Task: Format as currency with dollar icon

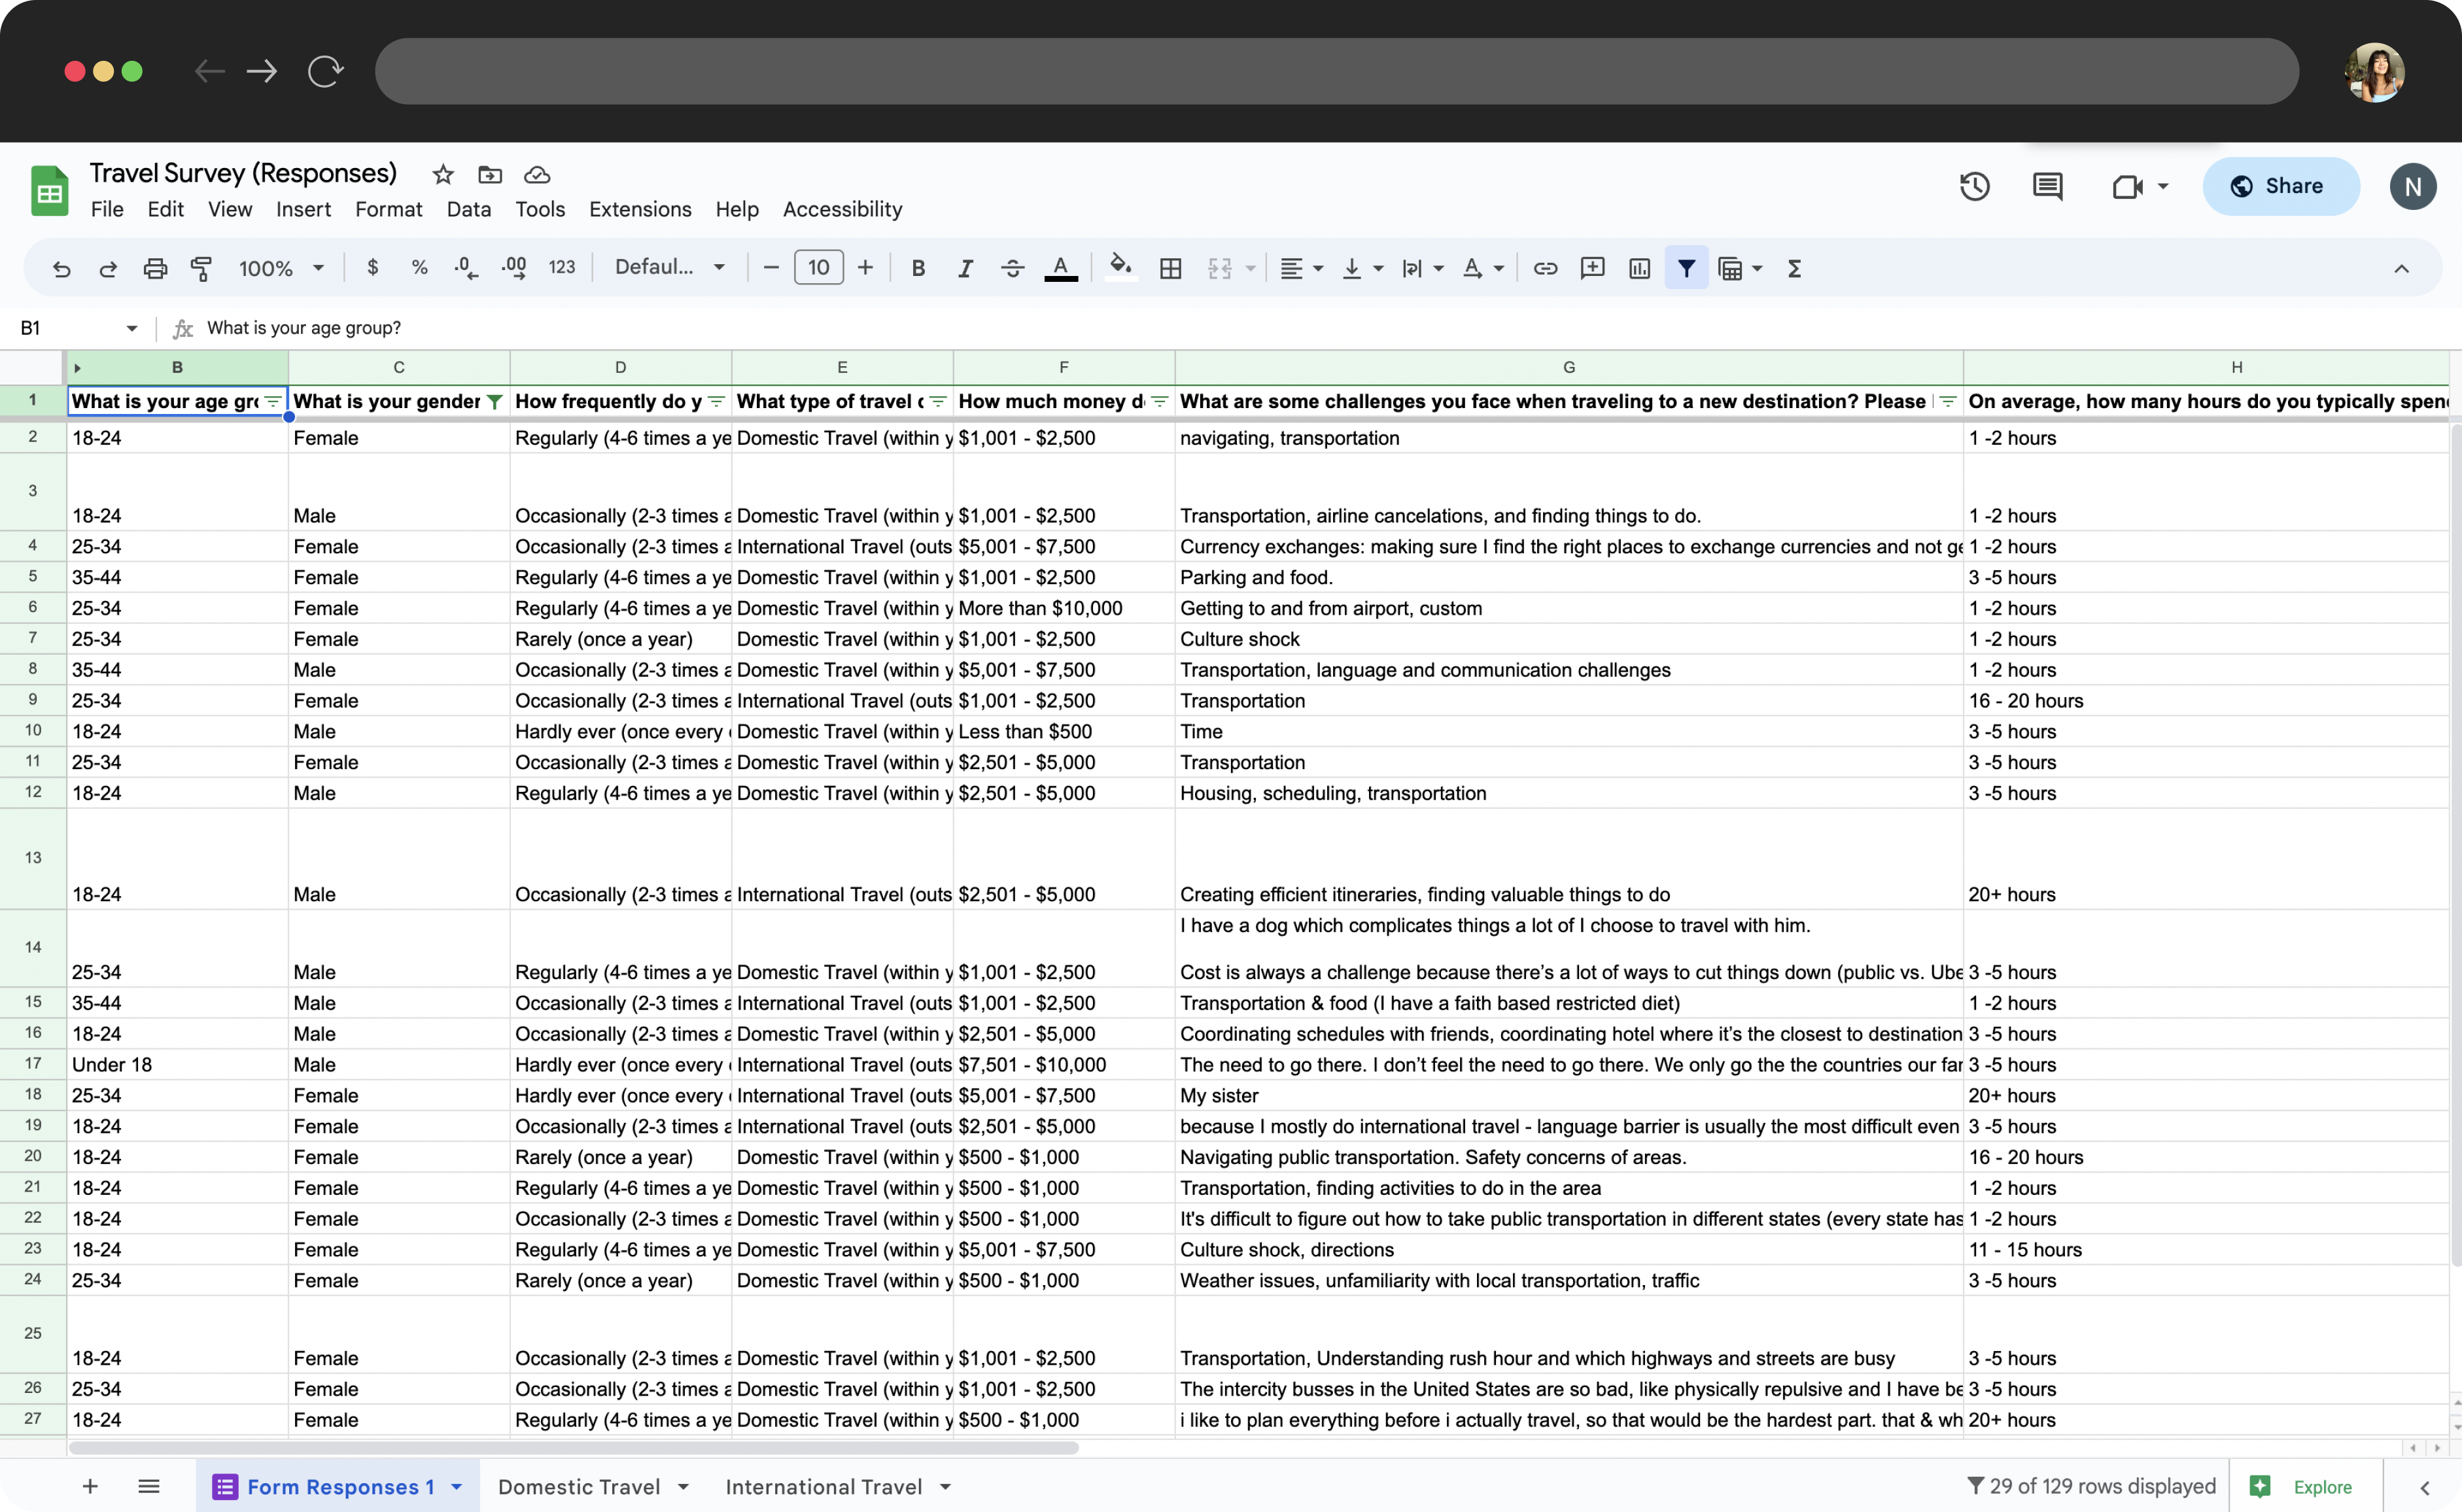Action: click(373, 267)
